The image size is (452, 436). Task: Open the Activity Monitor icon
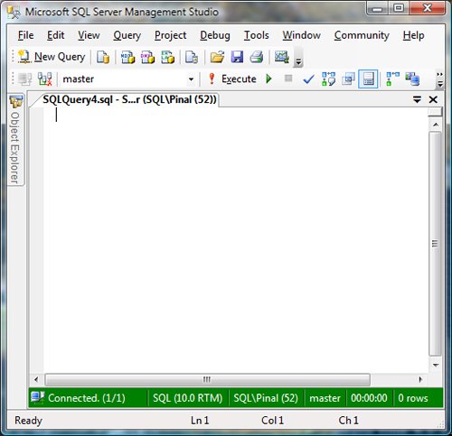coord(282,57)
